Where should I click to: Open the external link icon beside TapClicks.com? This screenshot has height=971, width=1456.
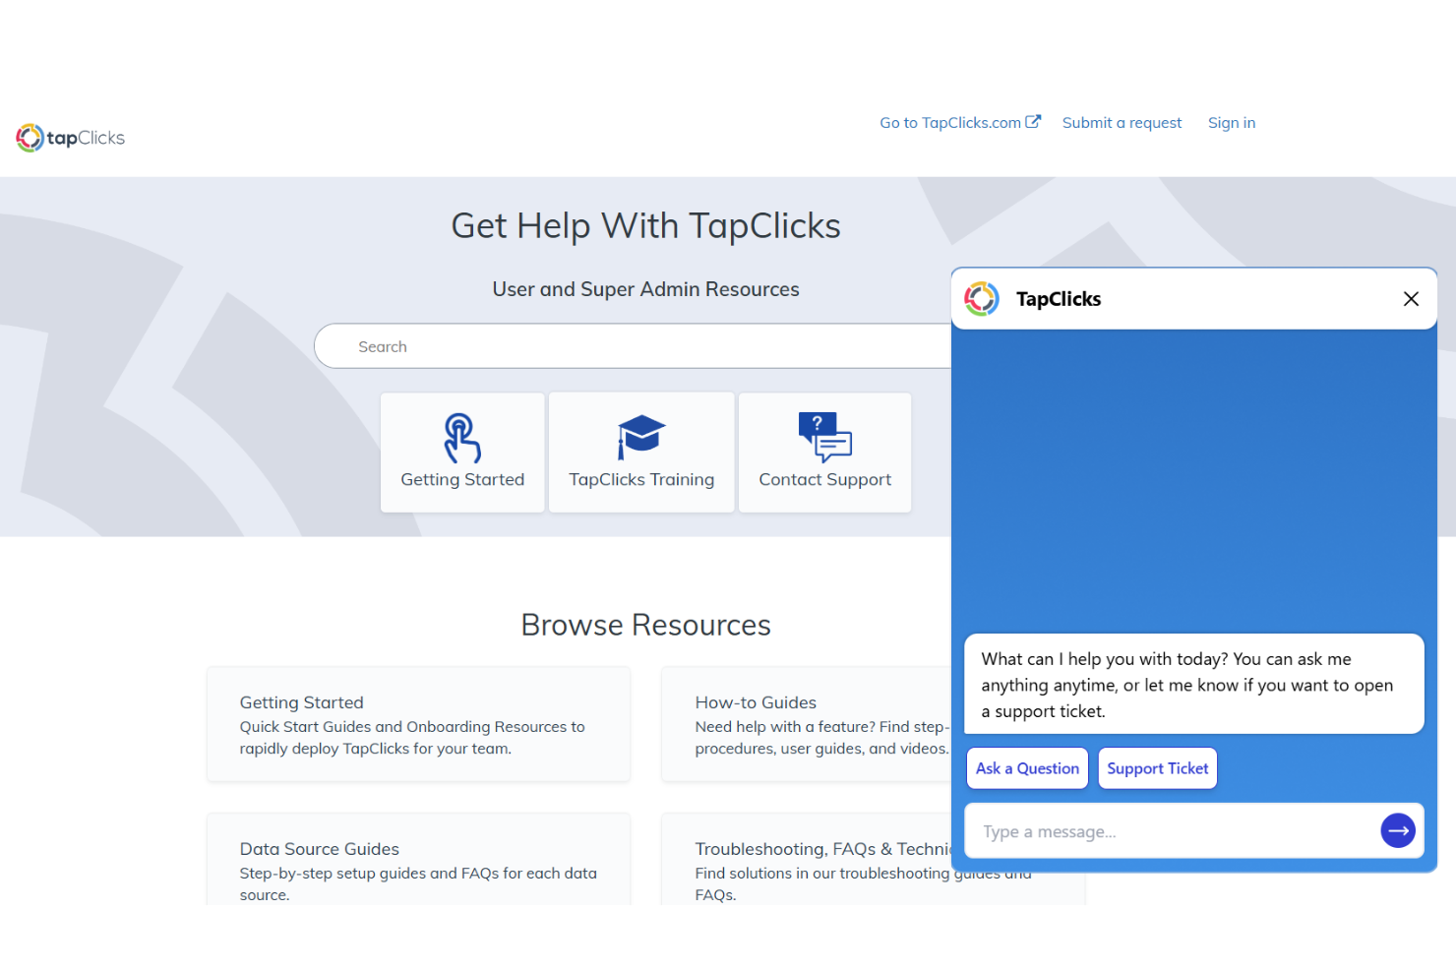pyautogui.click(x=1033, y=122)
